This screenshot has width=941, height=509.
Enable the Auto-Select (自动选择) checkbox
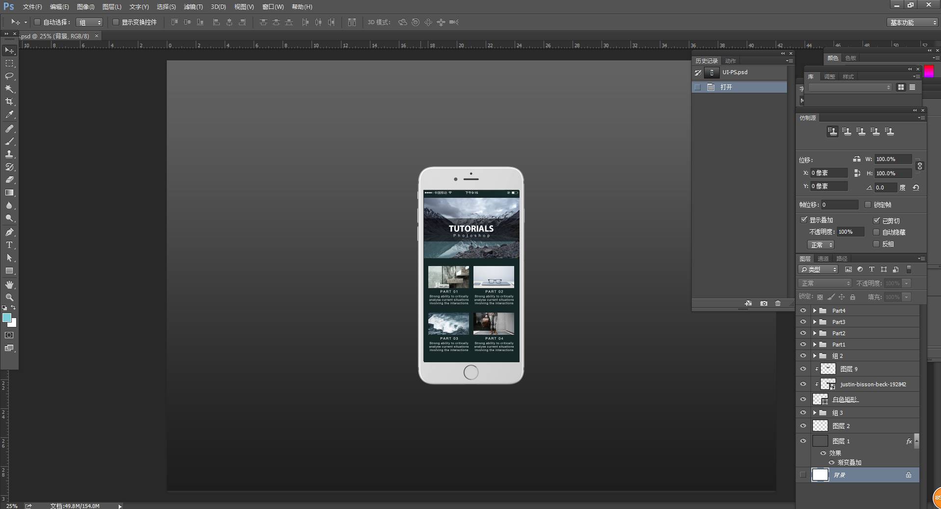coord(37,22)
